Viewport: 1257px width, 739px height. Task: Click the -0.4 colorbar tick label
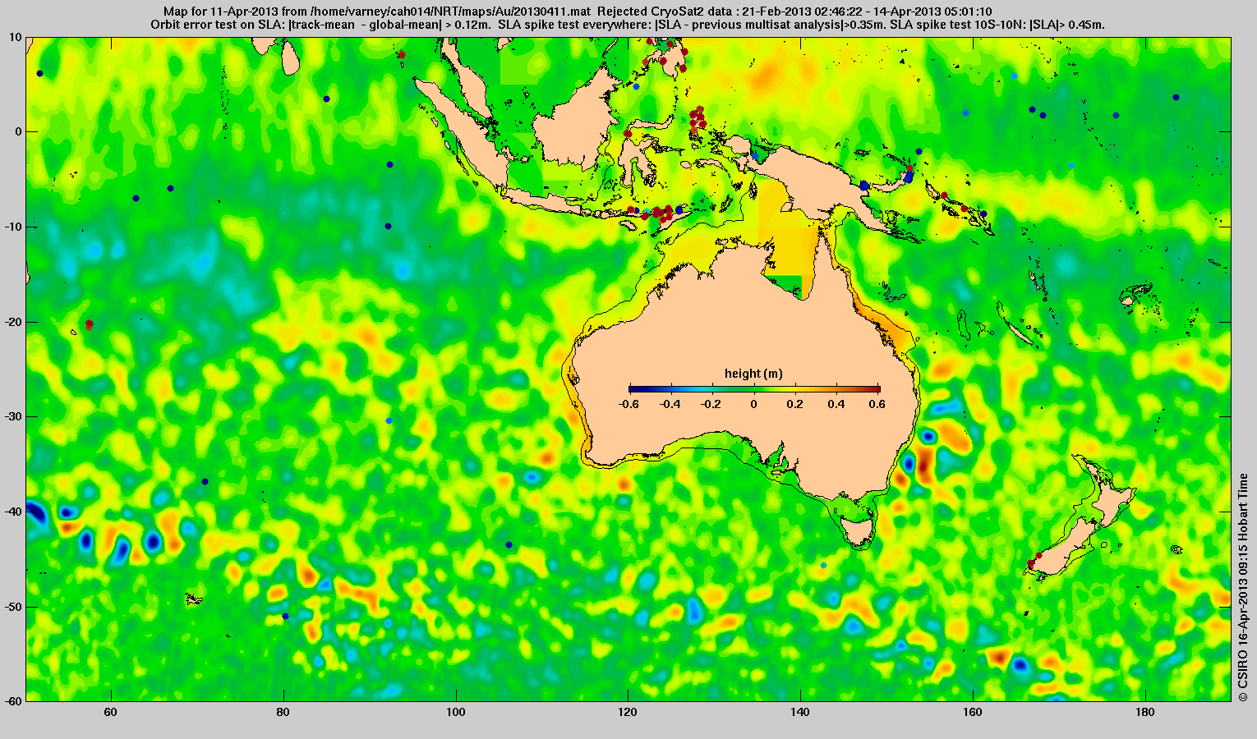pyautogui.click(x=670, y=404)
